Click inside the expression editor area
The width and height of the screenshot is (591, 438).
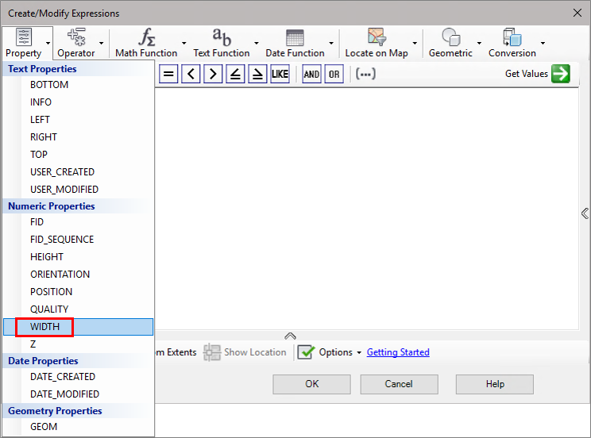(x=366, y=209)
